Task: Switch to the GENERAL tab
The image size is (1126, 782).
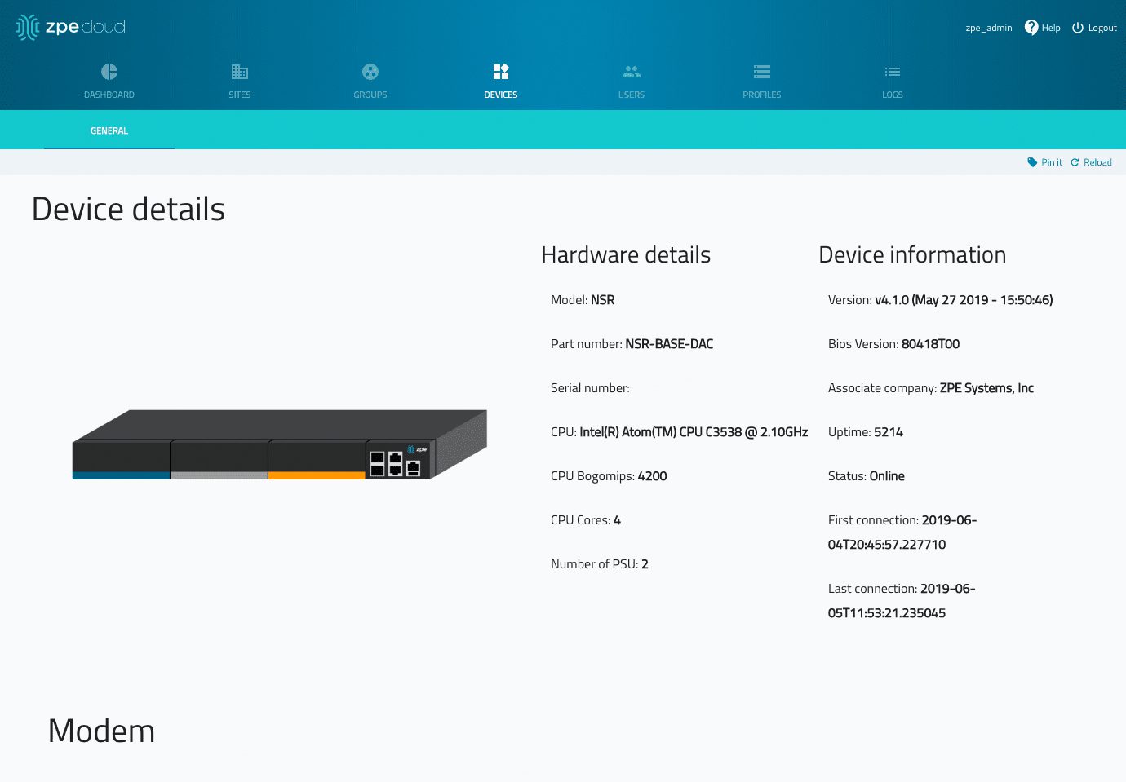Action: click(109, 130)
